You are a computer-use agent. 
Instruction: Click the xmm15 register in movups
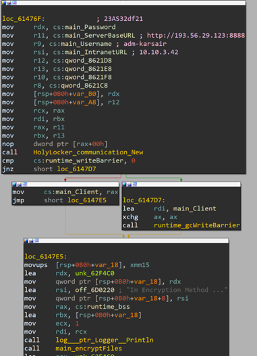click(140, 265)
